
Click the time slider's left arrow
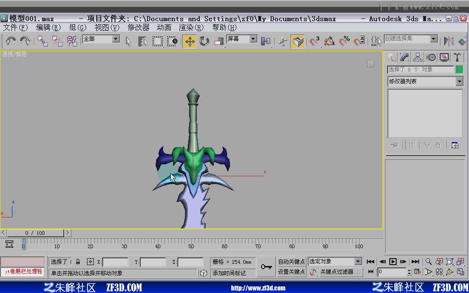[3, 232]
